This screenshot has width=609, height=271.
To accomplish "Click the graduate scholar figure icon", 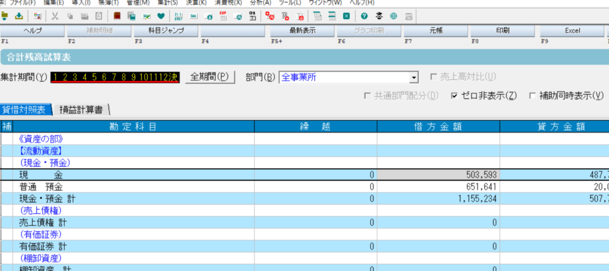I will [379, 16].
